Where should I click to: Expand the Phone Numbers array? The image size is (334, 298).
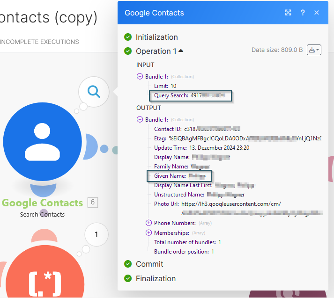click(x=149, y=223)
